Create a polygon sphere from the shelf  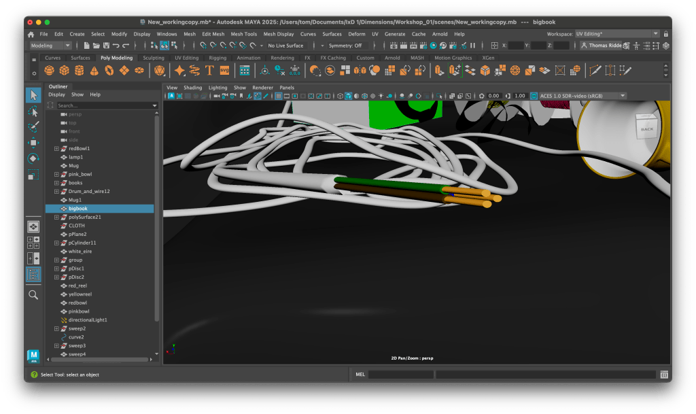pos(50,71)
